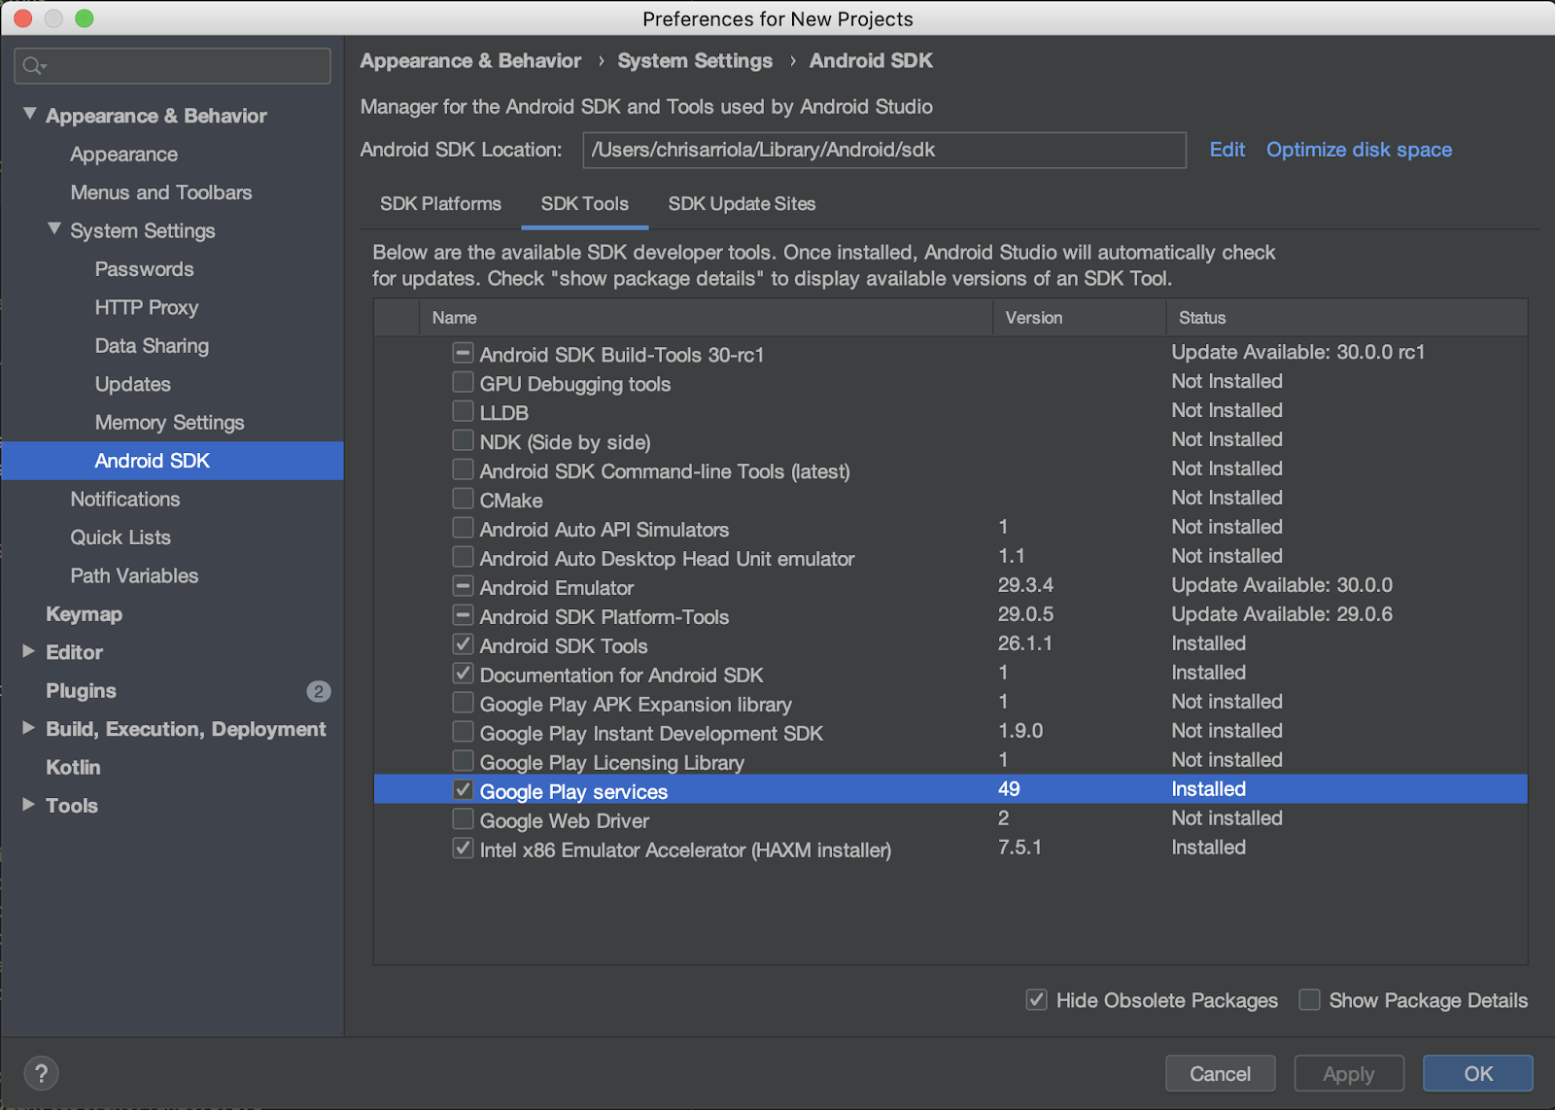Open the SDK Update Sites tab

pos(742,204)
